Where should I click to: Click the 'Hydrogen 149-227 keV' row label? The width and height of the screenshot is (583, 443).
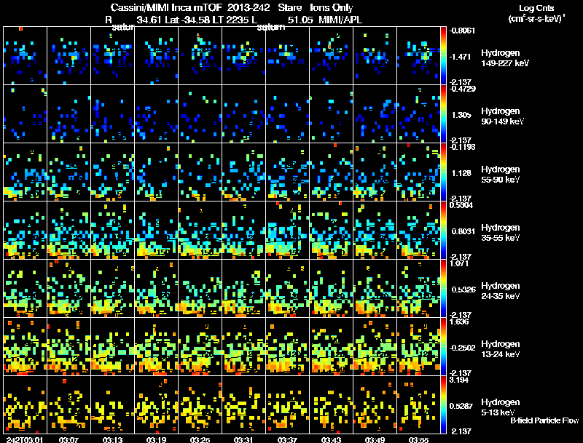(505, 58)
